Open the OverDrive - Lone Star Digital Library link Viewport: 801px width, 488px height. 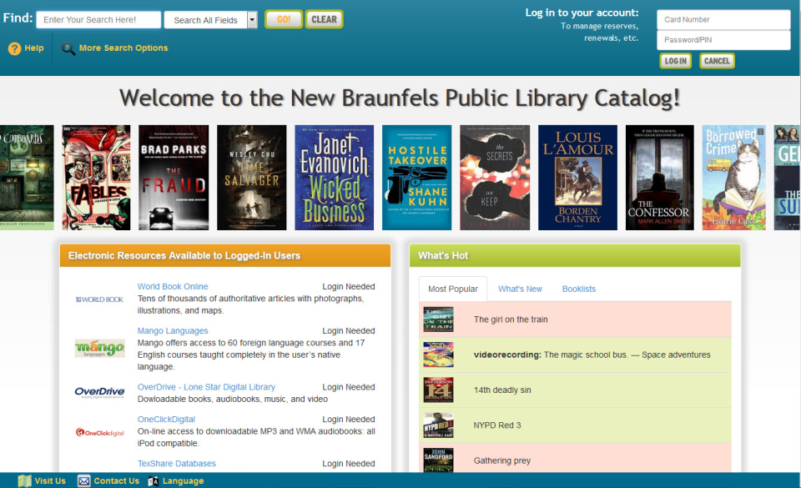click(206, 386)
